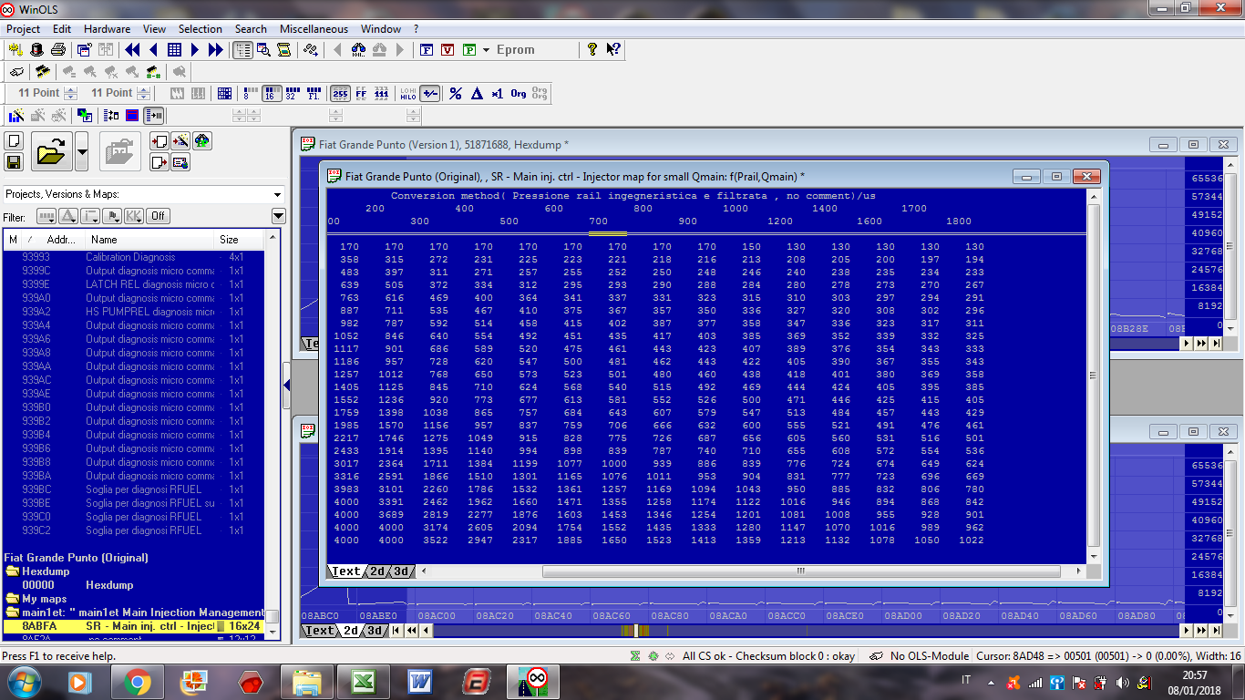Open the dropdown arrow next to Eprom
Screen dimensions: 1245x700
[x=487, y=50]
